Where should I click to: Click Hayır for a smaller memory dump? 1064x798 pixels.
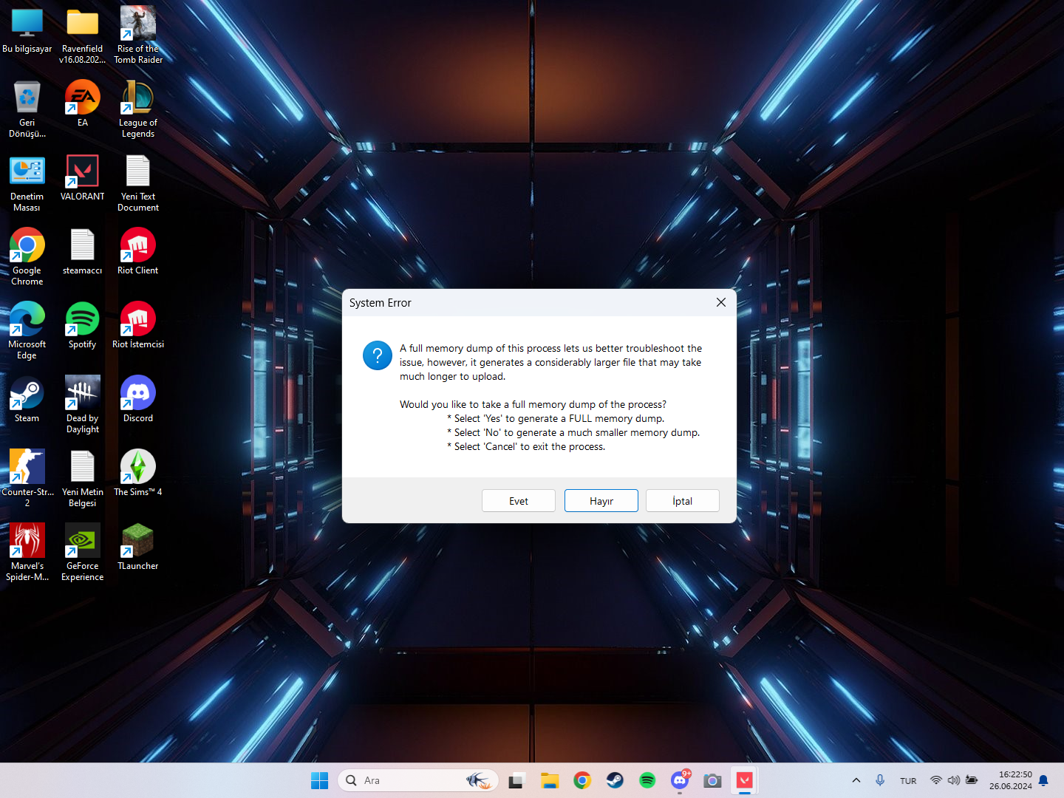coord(601,501)
